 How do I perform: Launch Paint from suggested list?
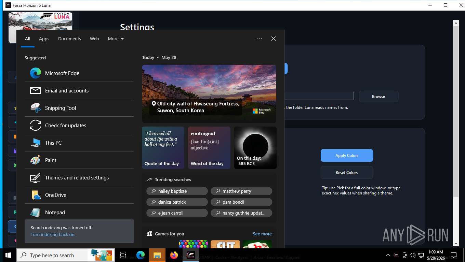pos(79,160)
